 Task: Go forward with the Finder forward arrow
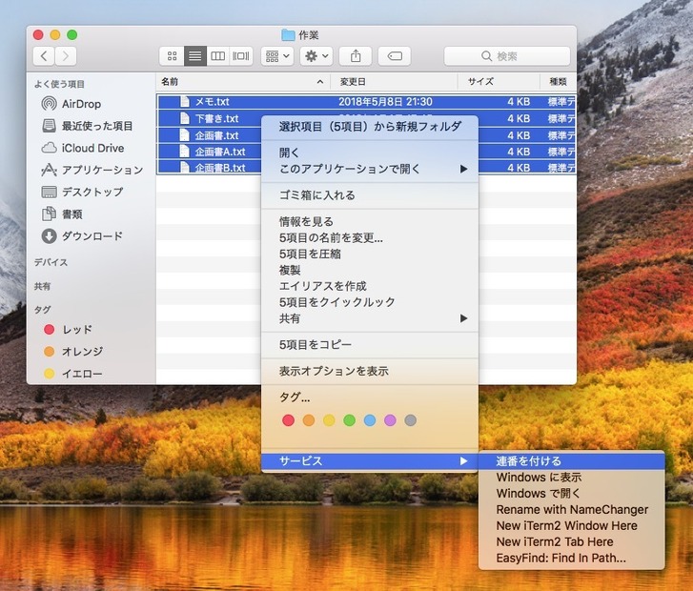66,56
